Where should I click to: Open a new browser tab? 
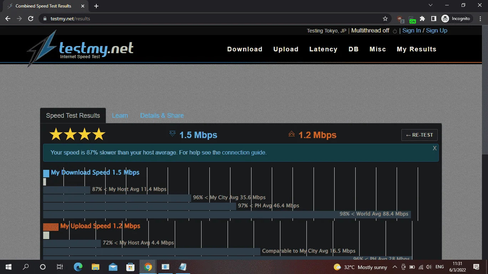[x=96, y=6]
